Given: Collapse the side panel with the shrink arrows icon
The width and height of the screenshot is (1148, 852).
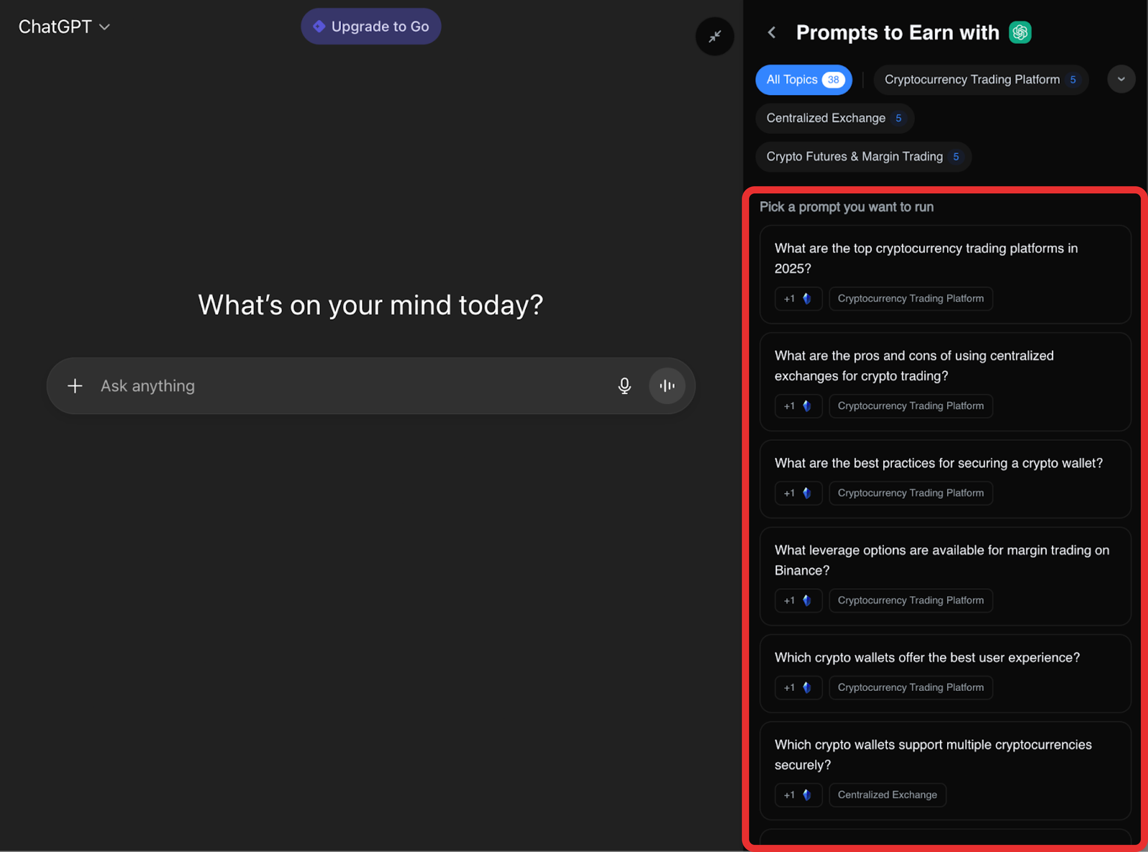Looking at the screenshot, I should [715, 37].
